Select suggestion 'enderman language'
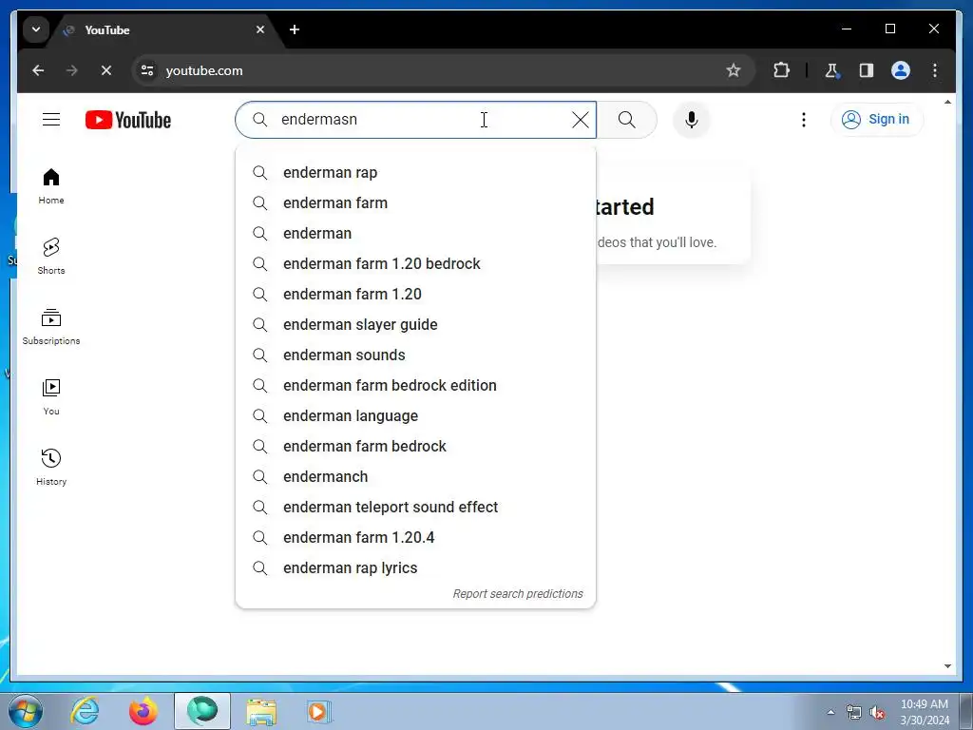Image resolution: width=973 pixels, height=730 pixels. [416, 416]
